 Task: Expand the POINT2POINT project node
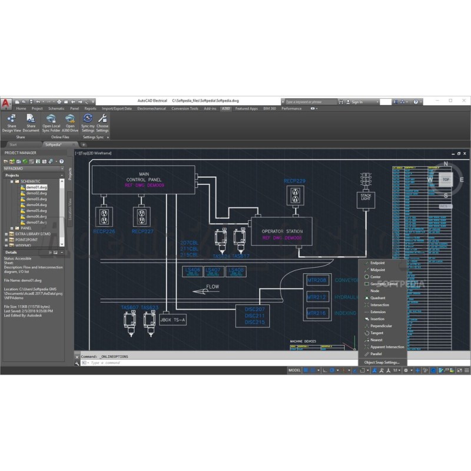6,240
